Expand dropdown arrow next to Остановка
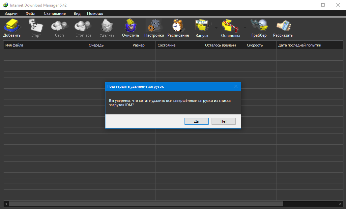Viewport: 346px width, 209px height. [245, 28]
